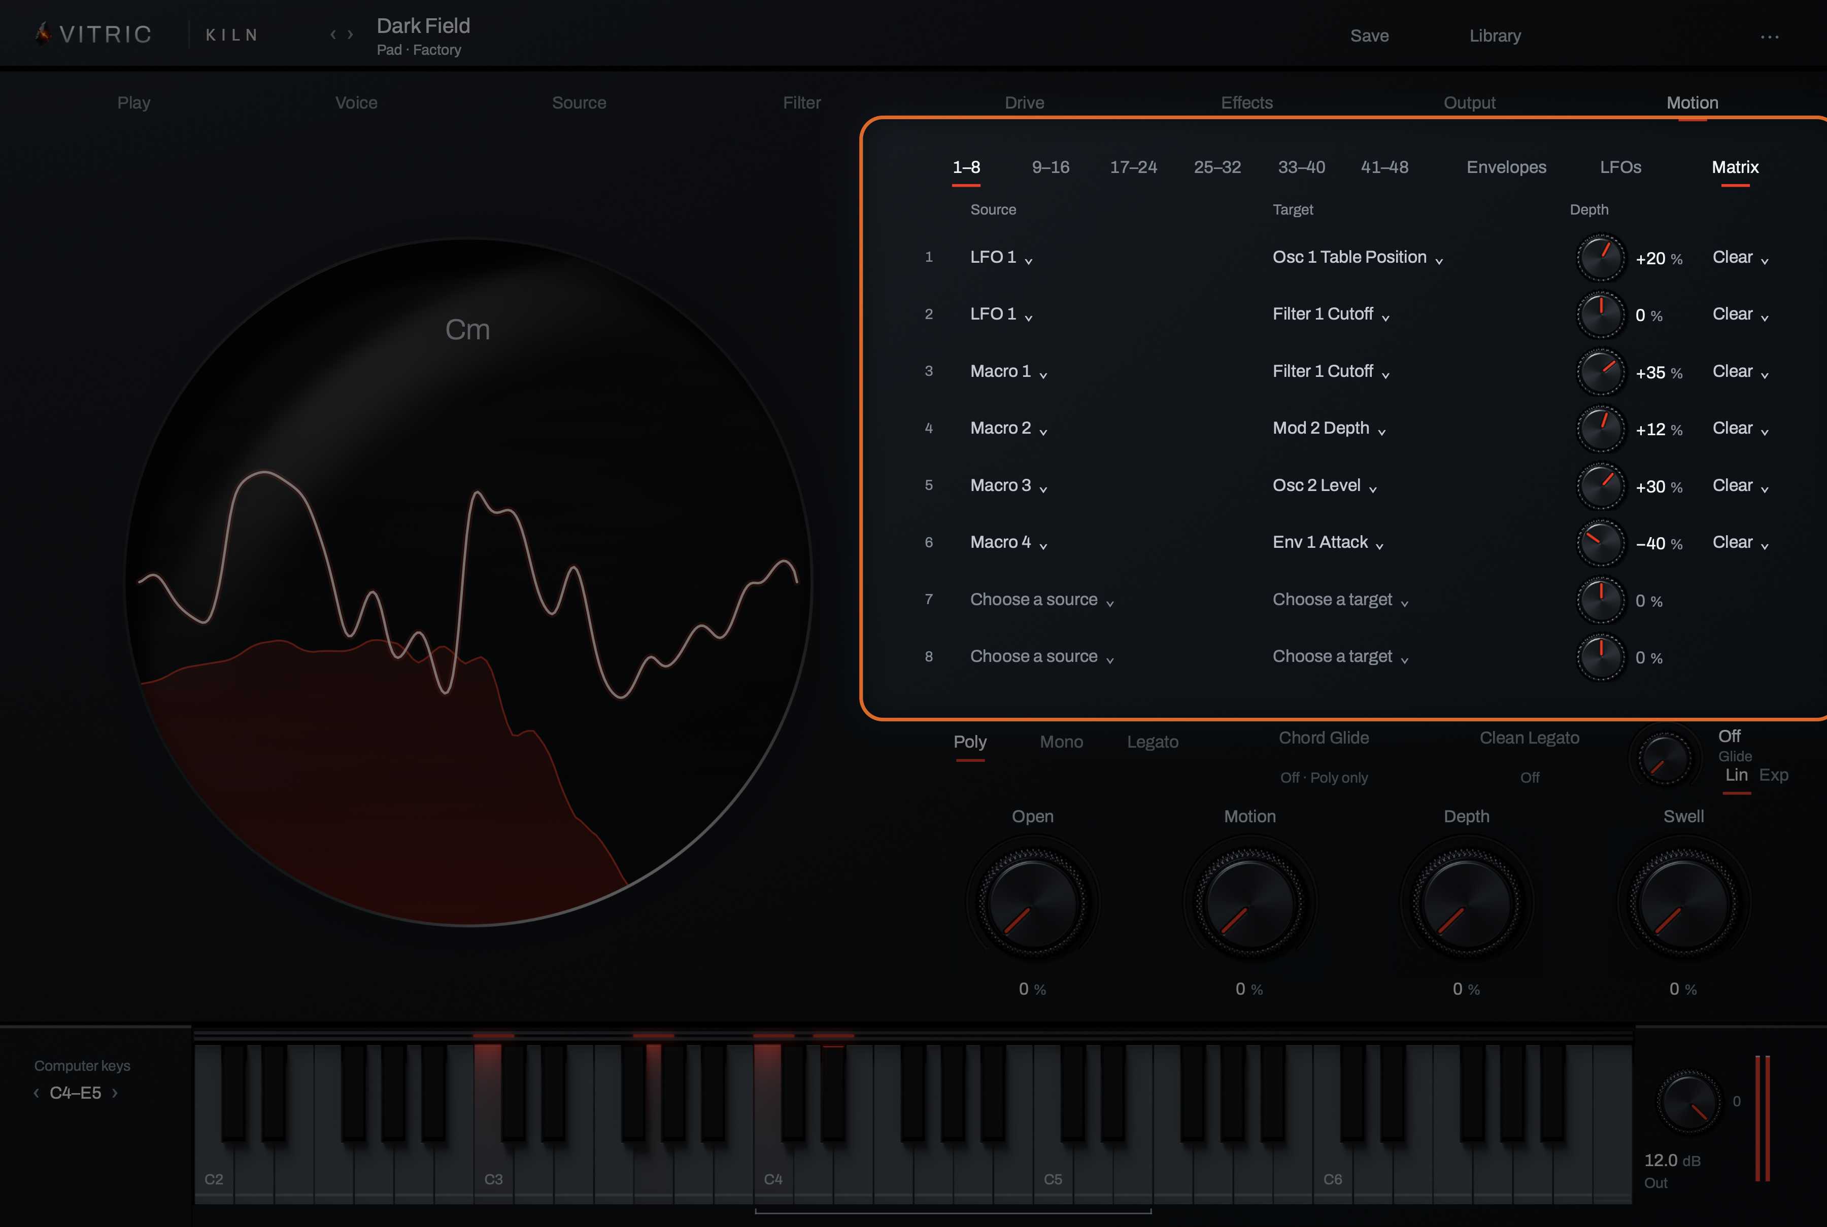Click Save button
This screenshot has width=1827, height=1227.
click(1369, 35)
